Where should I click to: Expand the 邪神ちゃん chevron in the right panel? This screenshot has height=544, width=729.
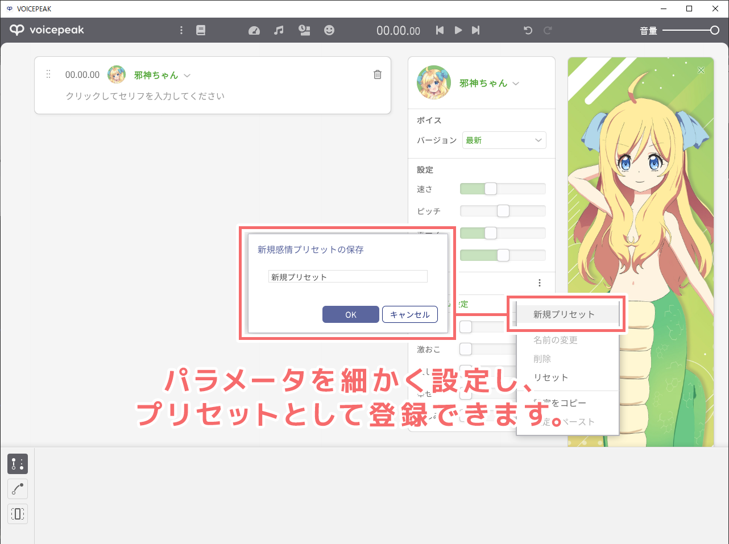pyautogui.click(x=516, y=84)
